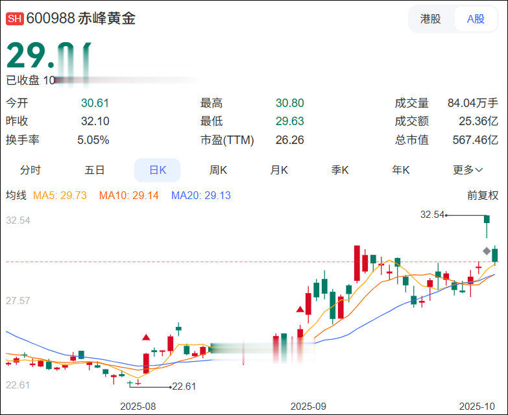Switch to 港股 market toggle

(x=431, y=19)
